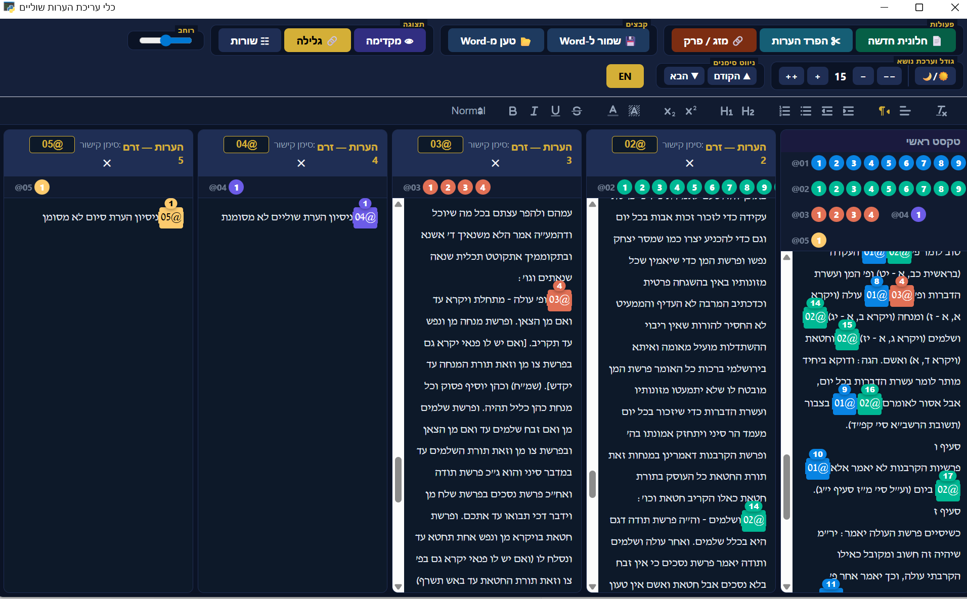Toggle bold formatting in the editor toolbar

(512, 111)
